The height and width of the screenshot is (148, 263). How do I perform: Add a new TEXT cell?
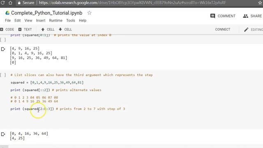[25, 29]
